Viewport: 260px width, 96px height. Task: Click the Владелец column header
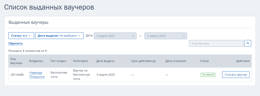tap(36, 61)
